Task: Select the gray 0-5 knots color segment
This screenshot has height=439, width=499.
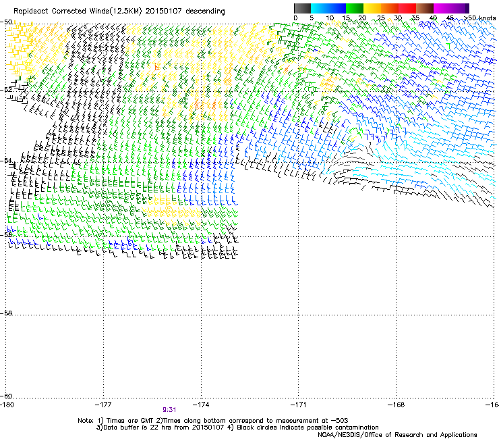Action: [302, 8]
